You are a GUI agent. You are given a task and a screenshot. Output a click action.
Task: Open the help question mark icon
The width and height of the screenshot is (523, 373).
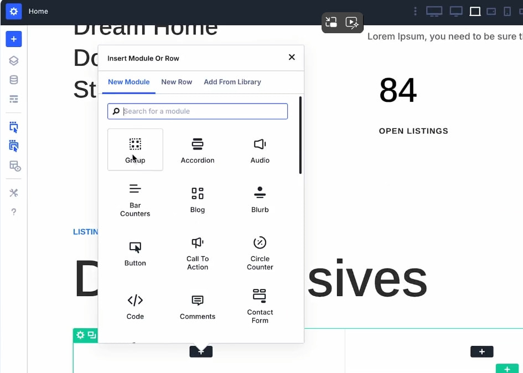click(14, 212)
